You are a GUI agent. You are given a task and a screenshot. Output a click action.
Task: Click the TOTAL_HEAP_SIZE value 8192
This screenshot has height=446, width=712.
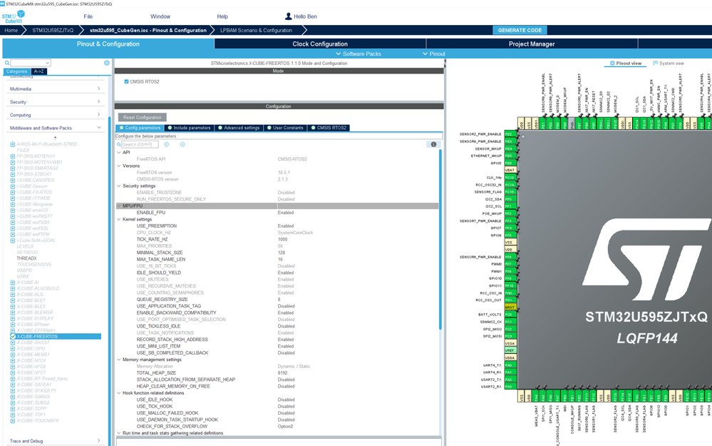[x=282, y=372]
